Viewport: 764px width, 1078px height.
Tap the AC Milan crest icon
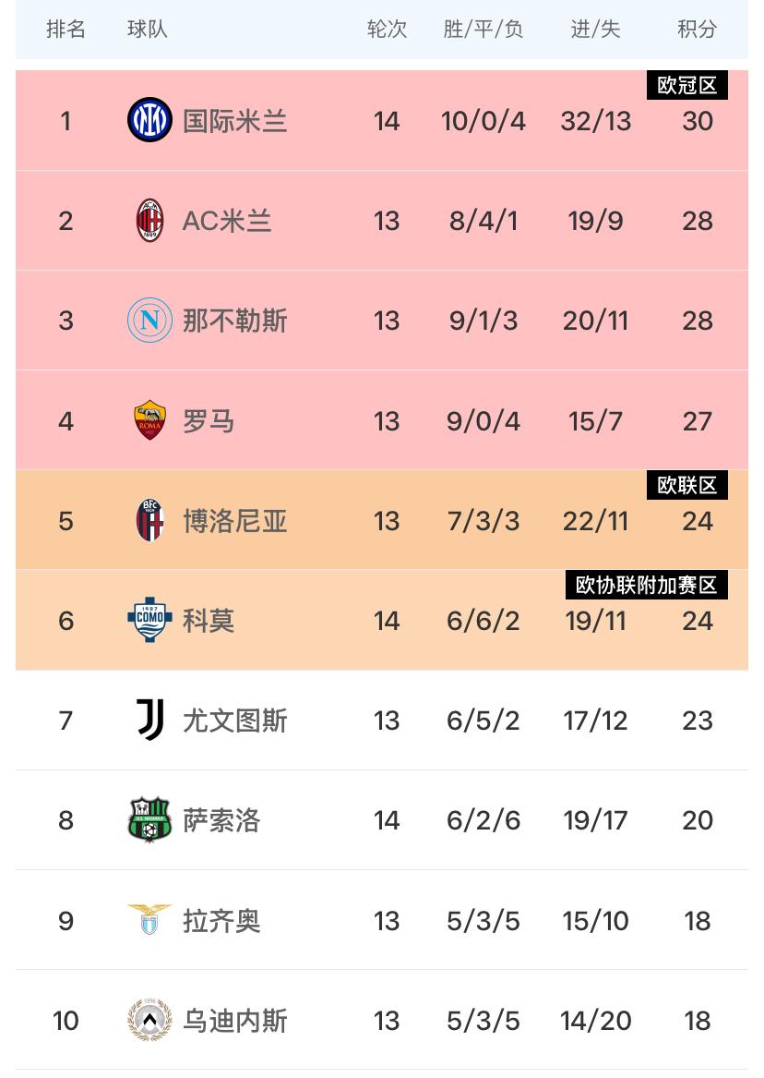[149, 221]
